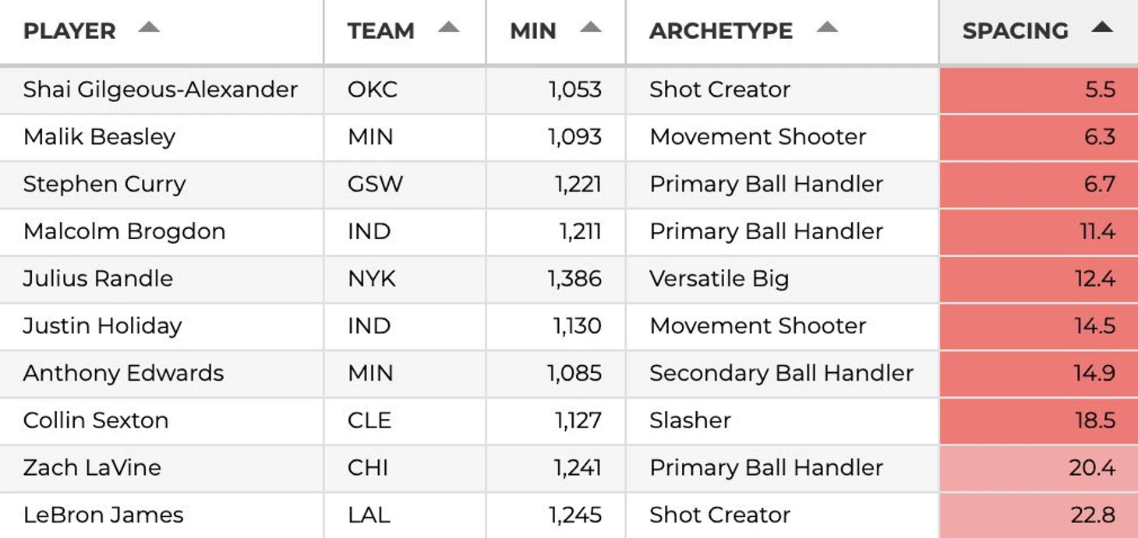The image size is (1138, 538).
Task: Open Shai Gilgeous-Alexander player row
Action: 569,90
